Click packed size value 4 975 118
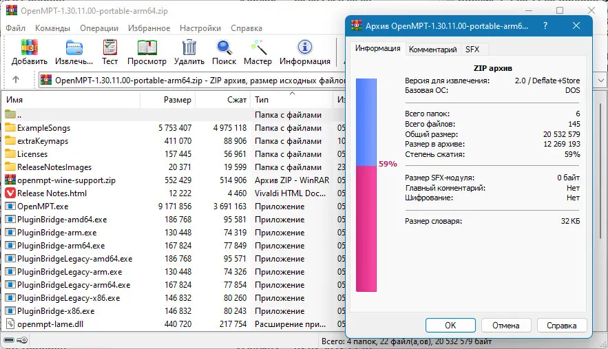This screenshot has height=349, width=608. (x=230, y=127)
